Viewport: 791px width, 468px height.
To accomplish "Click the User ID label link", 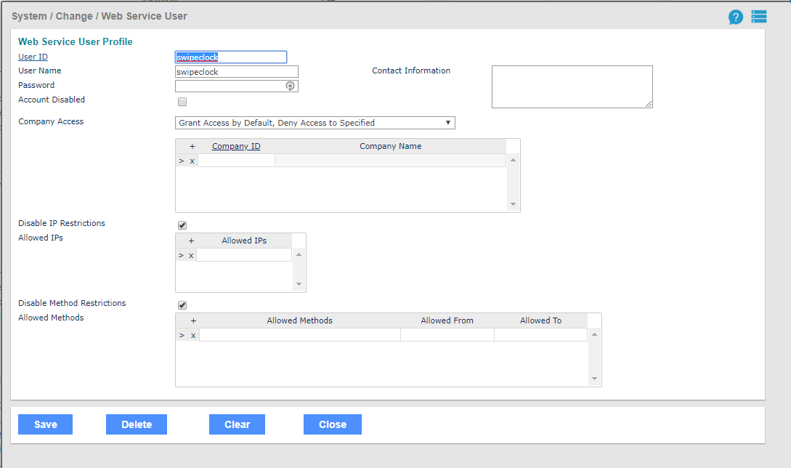I will click(33, 57).
